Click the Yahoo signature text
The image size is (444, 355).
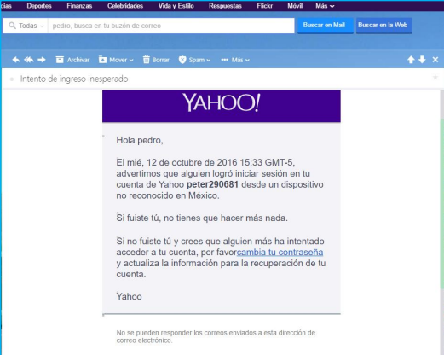(129, 296)
